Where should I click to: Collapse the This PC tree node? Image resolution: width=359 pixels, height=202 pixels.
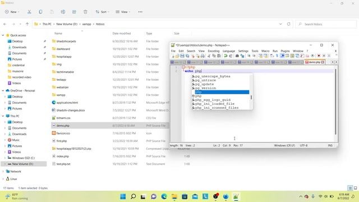tap(3, 116)
